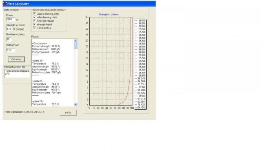The image size is (261, 163).
Task: Disable the strength liquid checkbox
Action: [x=34, y=24]
